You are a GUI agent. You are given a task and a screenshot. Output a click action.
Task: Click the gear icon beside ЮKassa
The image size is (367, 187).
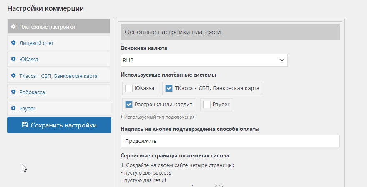13,59
